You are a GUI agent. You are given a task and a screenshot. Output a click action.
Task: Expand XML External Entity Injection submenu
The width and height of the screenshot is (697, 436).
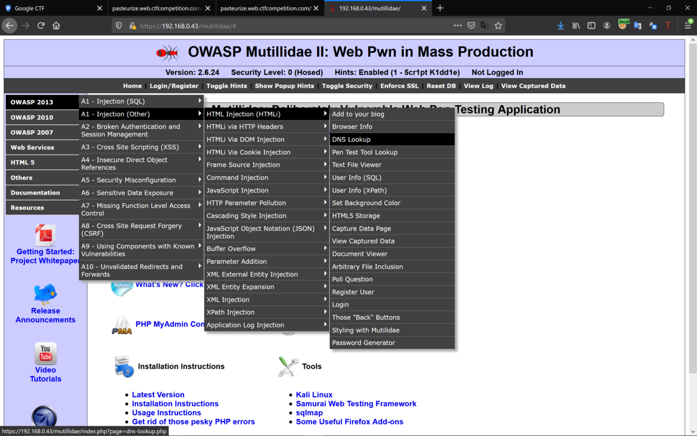click(x=267, y=274)
